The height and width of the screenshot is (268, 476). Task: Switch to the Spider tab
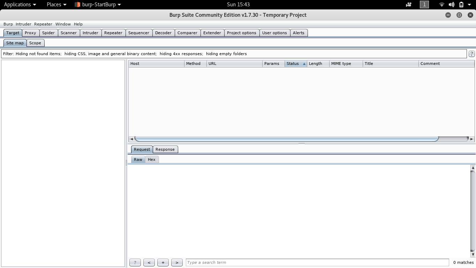click(48, 33)
